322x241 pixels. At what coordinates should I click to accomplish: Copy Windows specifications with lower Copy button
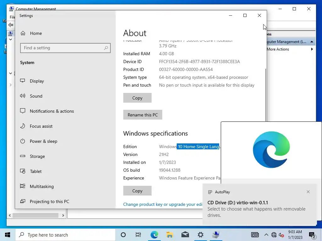click(x=137, y=191)
